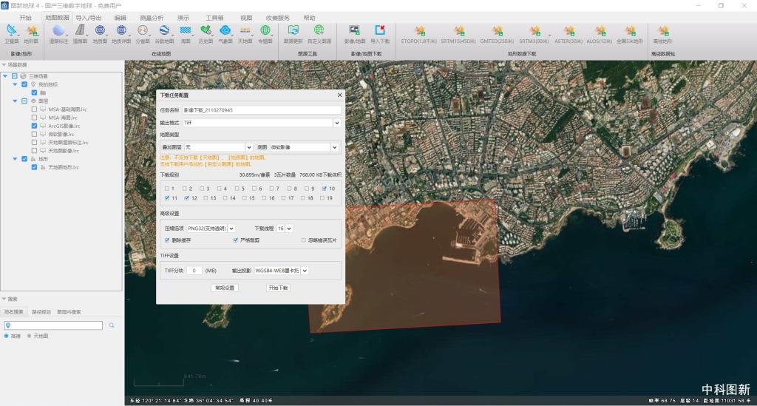
Task: Open the 图源更新 map source update tool
Action: click(x=293, y=31)
